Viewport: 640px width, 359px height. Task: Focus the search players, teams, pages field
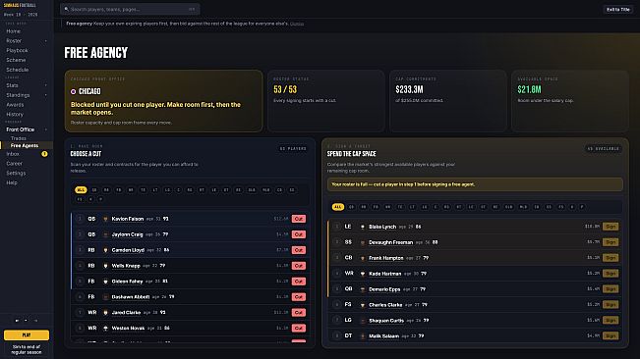click(x=130, y=9)
